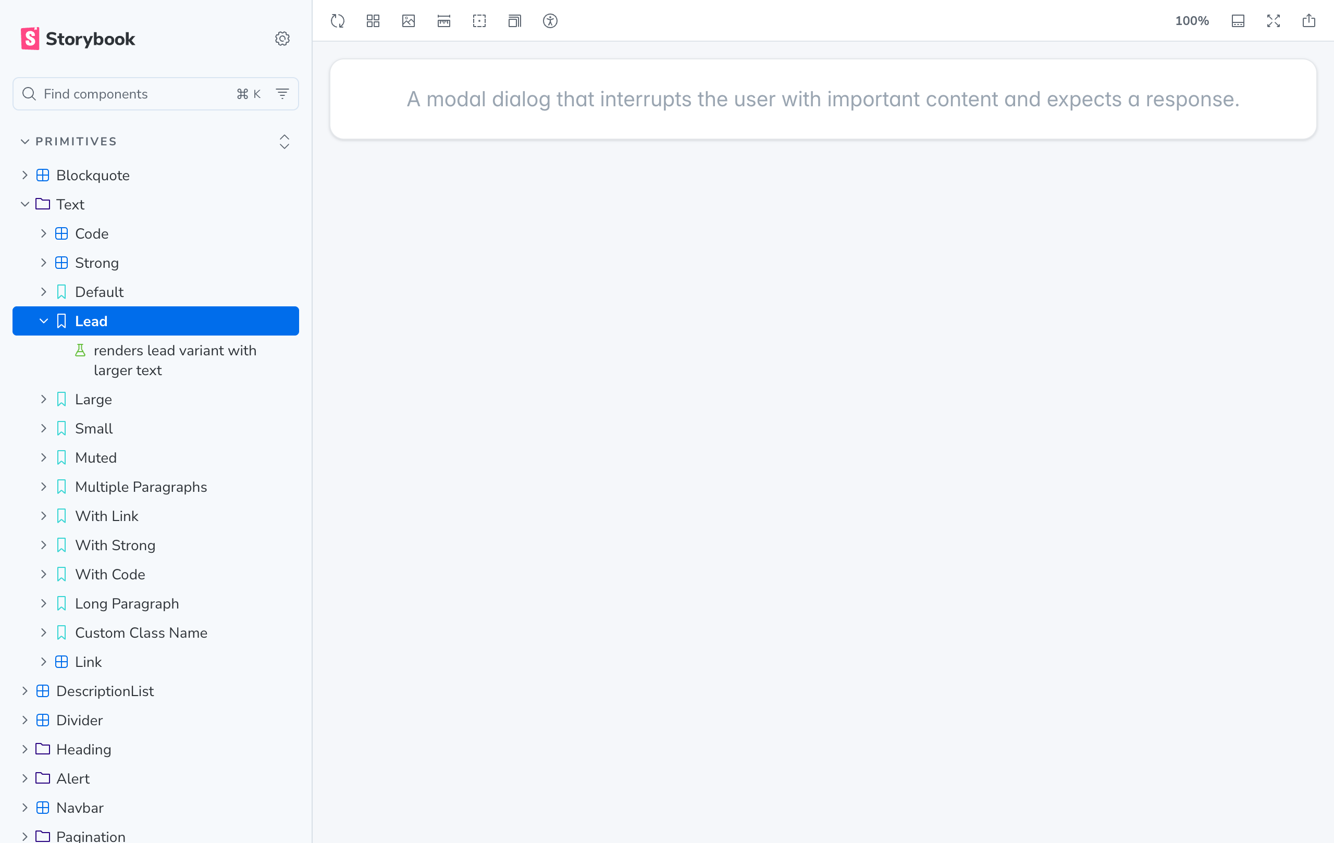
Task: Open the accessibility vision simulator icon
Action: [x=550, y=21]
